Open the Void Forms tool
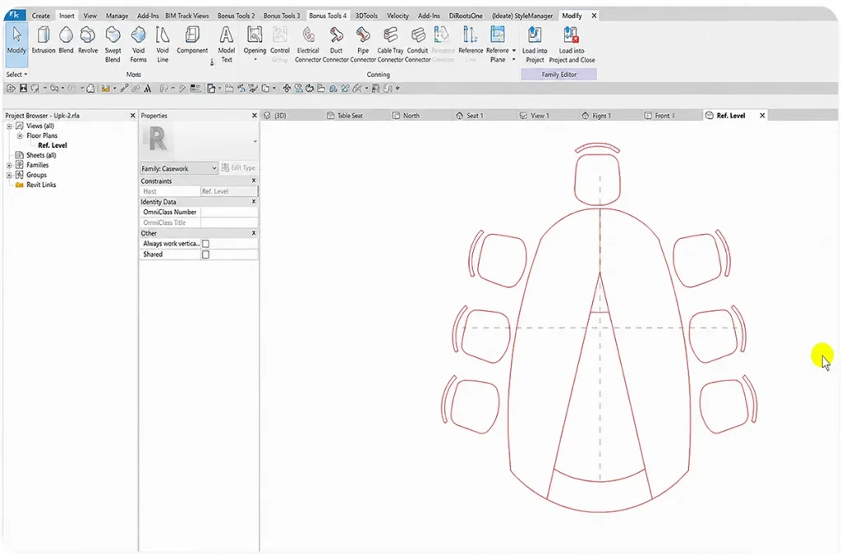 point(138,44)
